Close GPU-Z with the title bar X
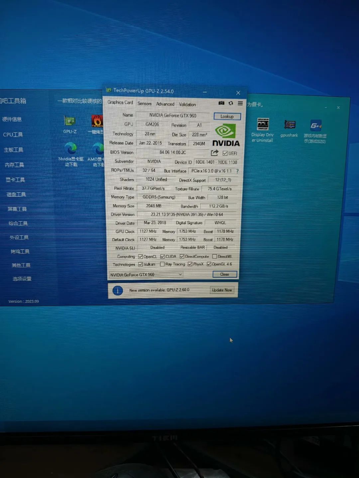 (x=238, y=93)
